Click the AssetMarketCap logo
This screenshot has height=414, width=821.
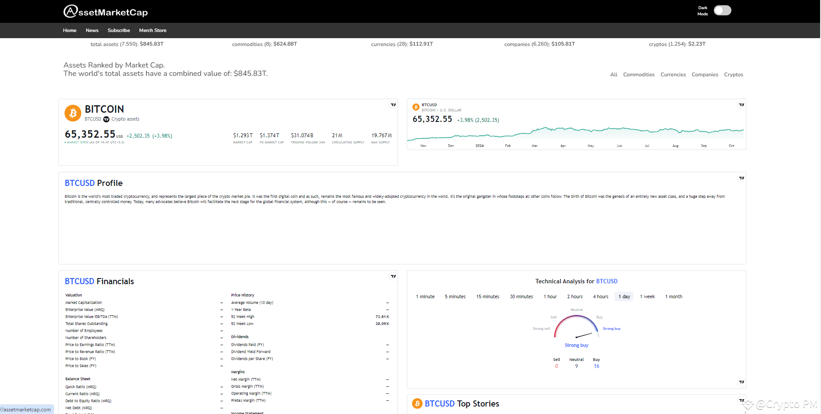(x=105, y=11)
